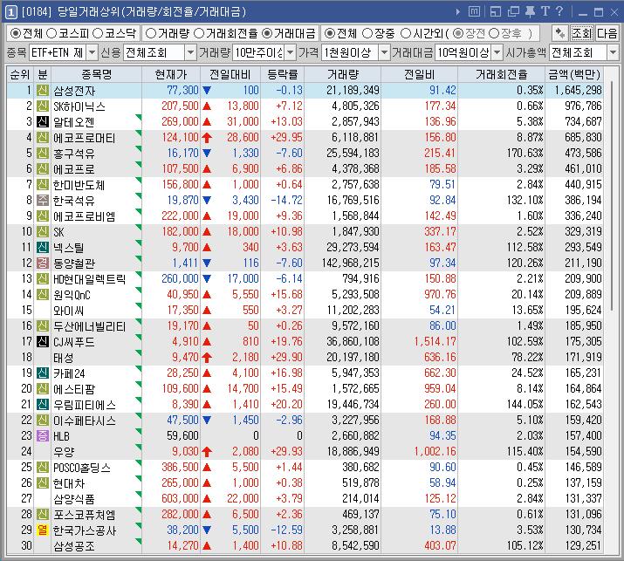Click the upper-limit arrow on 태성 row

click(x=207, y=358)
